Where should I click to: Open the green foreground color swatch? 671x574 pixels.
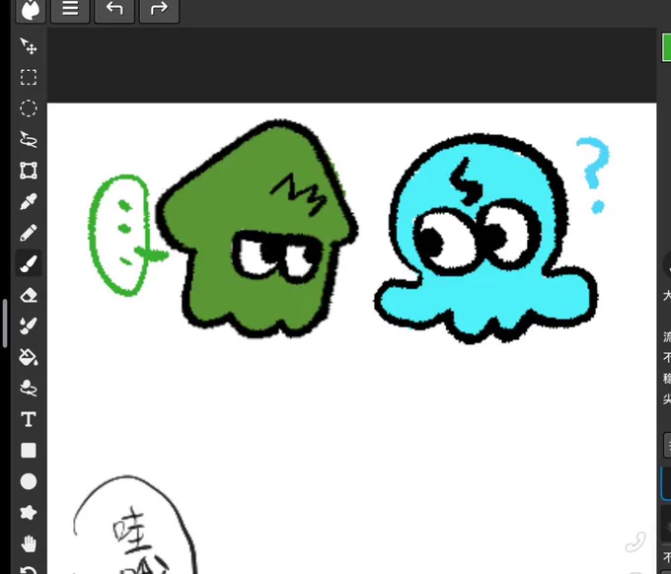click(x=666, y=48)
